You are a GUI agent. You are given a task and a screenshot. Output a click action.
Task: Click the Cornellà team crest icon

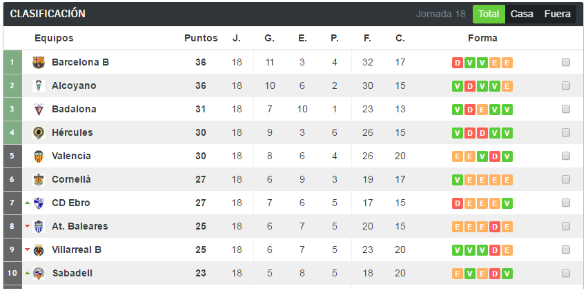point(39,180)
